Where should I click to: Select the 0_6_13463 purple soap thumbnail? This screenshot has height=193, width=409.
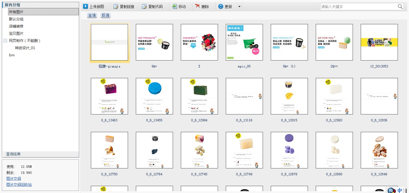(x=109, y=96)
